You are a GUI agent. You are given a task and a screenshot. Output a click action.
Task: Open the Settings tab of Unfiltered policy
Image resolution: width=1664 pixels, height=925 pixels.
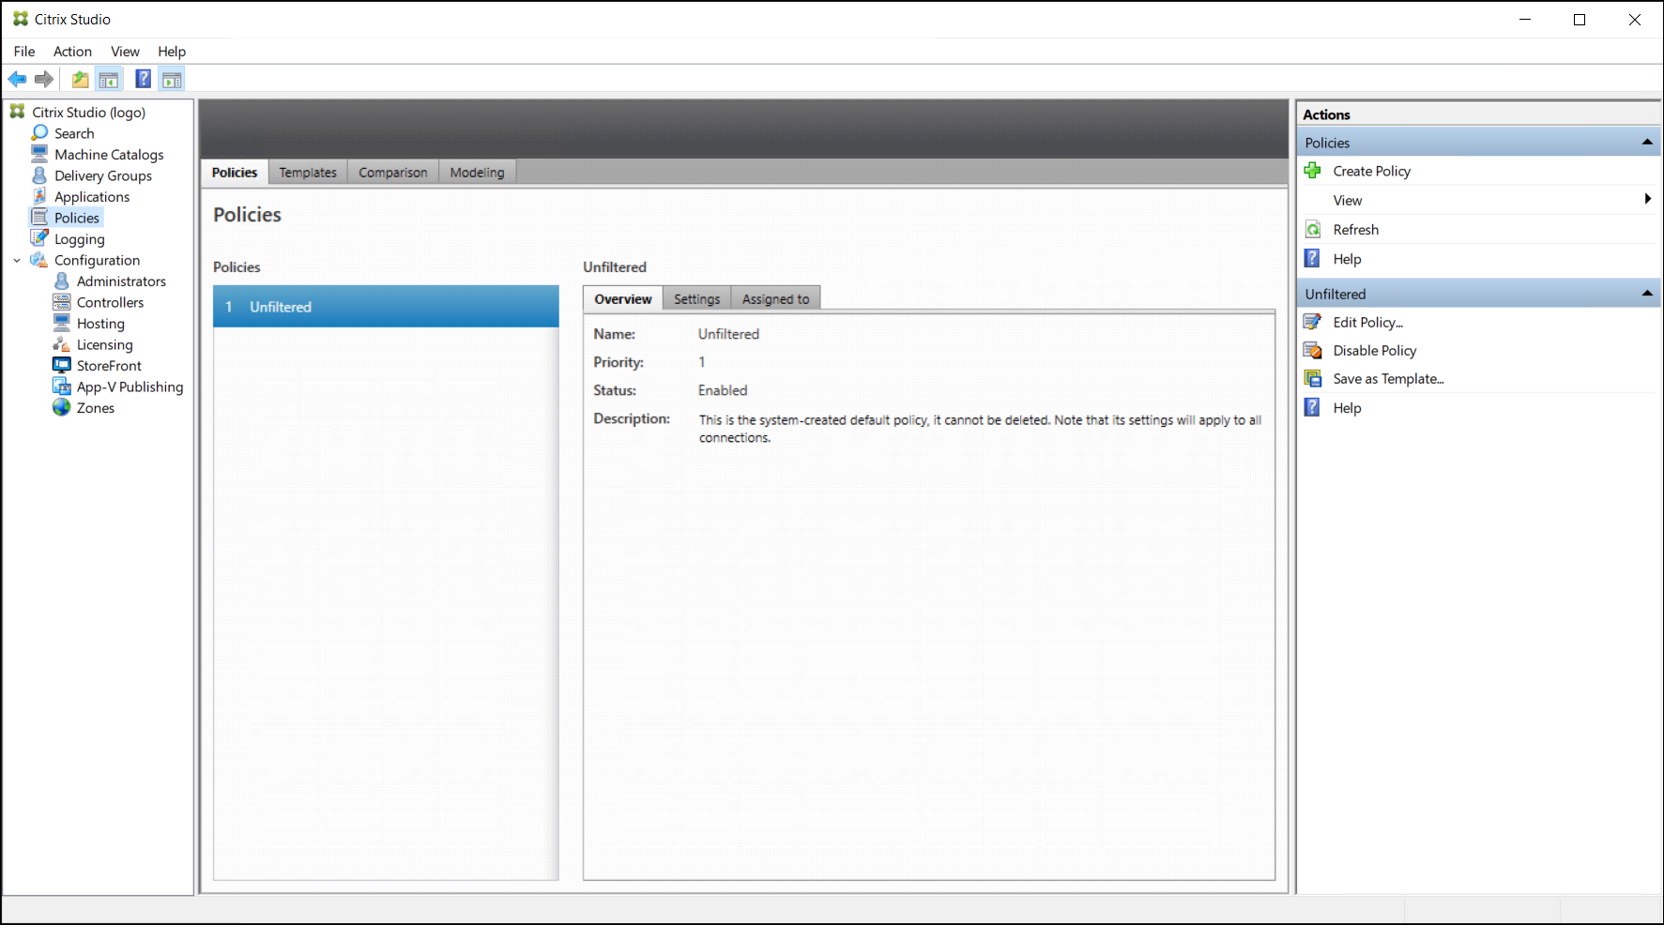[696, 298]
